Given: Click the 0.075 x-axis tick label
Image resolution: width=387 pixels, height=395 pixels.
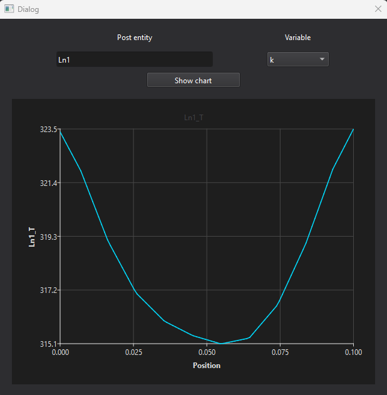Looking at the screenshot, I should (280, 352).
